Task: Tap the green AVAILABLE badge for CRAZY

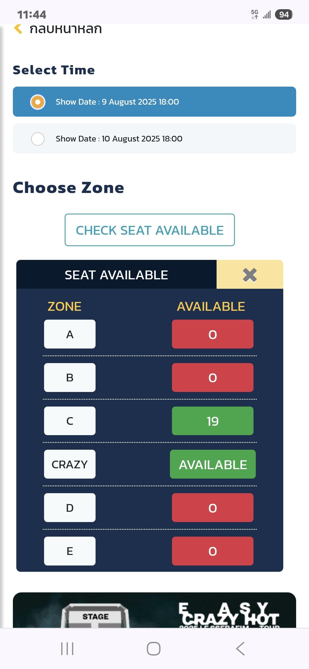Action: 213,464
